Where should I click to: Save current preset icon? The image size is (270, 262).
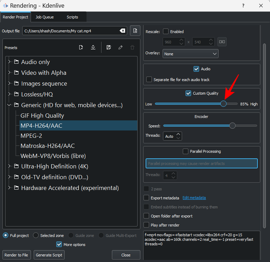click(x=108, y=47)
